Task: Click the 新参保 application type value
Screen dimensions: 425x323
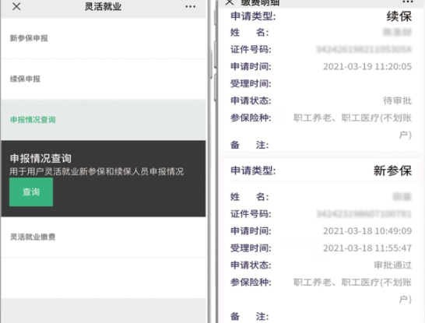Action: [392, 170]
